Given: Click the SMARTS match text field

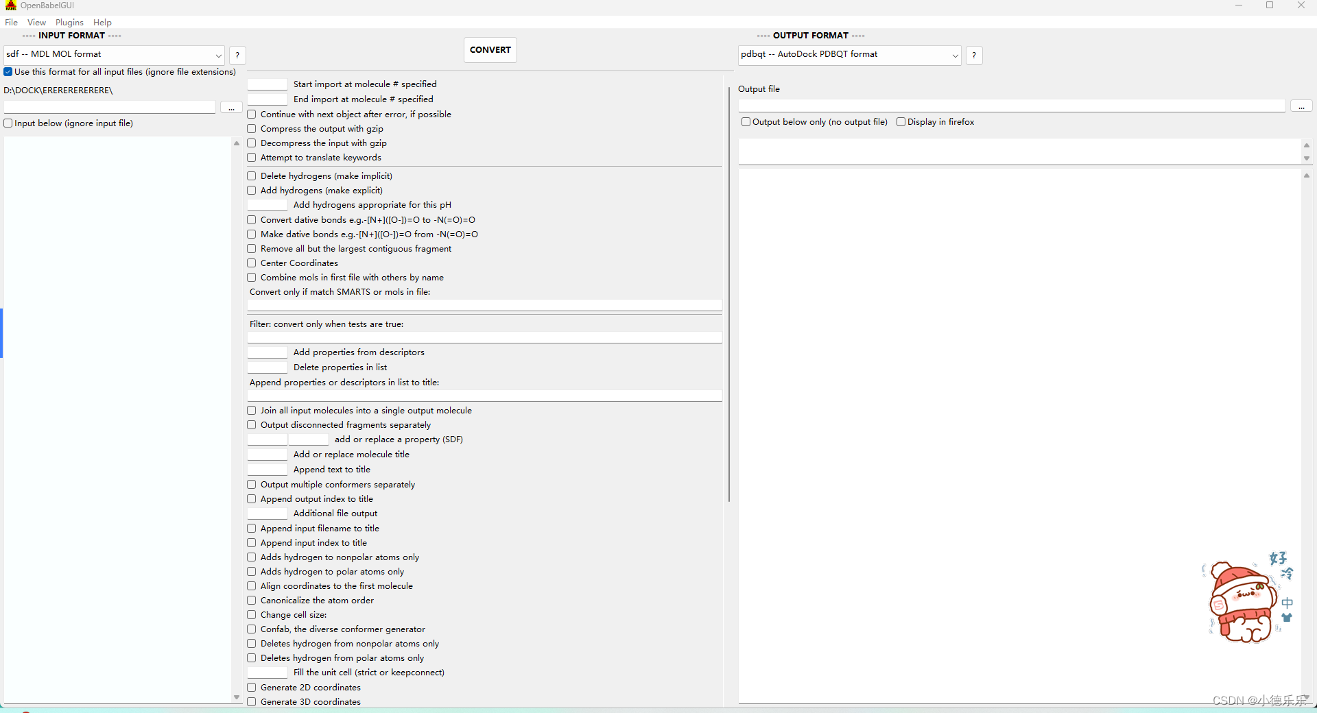Looking at the screenshot, I should point(485,305).
